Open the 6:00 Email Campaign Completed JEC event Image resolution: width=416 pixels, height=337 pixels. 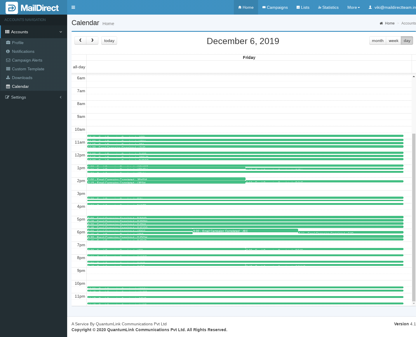coord(245,231)
